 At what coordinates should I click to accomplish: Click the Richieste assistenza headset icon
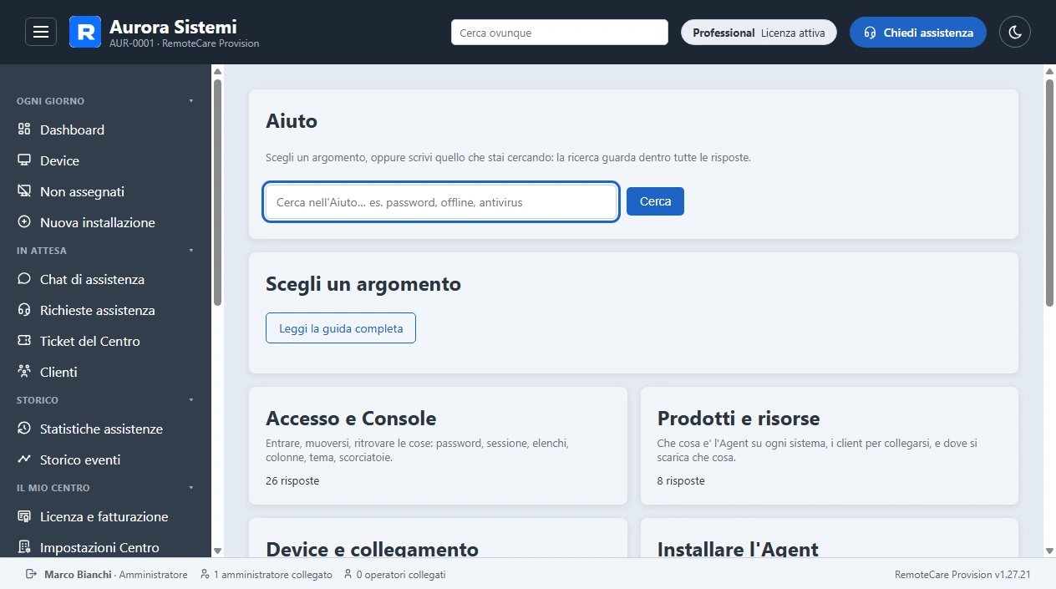[x=24, y=310]
